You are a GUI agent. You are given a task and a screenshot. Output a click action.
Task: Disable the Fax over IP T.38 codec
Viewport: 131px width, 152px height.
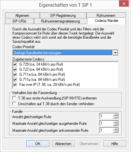(15, 85)
